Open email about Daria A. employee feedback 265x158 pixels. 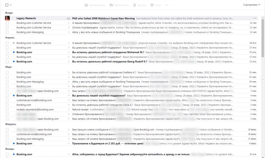pos(131,105)
